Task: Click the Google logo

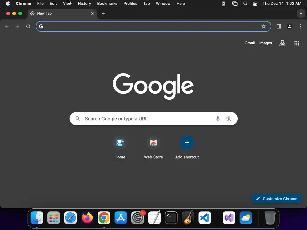Action: coord(153,86)
